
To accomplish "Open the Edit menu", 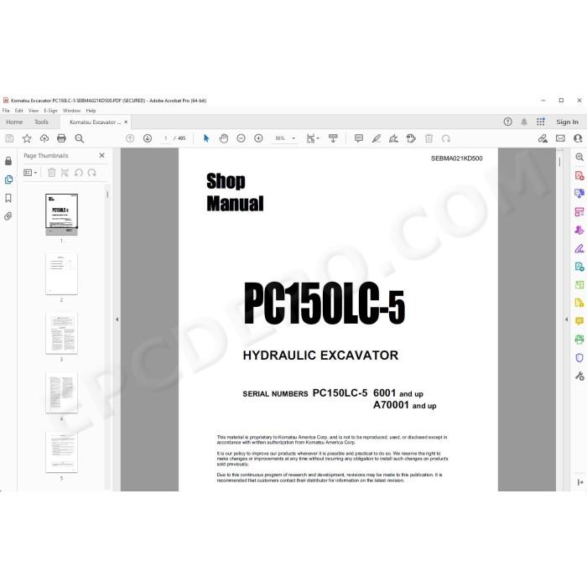I will point(18,111).
